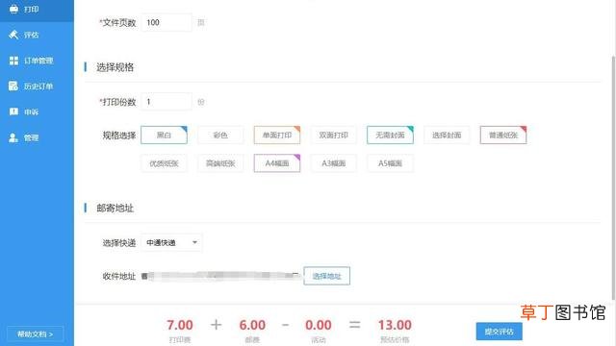Choose 高端纸张 paper type
The image size is (616, 346).
pos(220,163)
